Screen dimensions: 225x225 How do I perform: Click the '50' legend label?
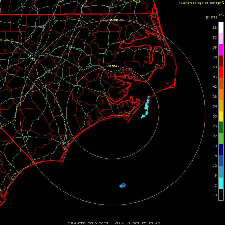coord(215,67)
